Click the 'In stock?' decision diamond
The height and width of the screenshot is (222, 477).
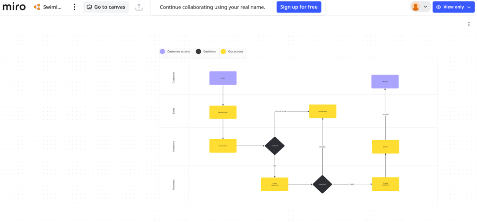point(275,146)
